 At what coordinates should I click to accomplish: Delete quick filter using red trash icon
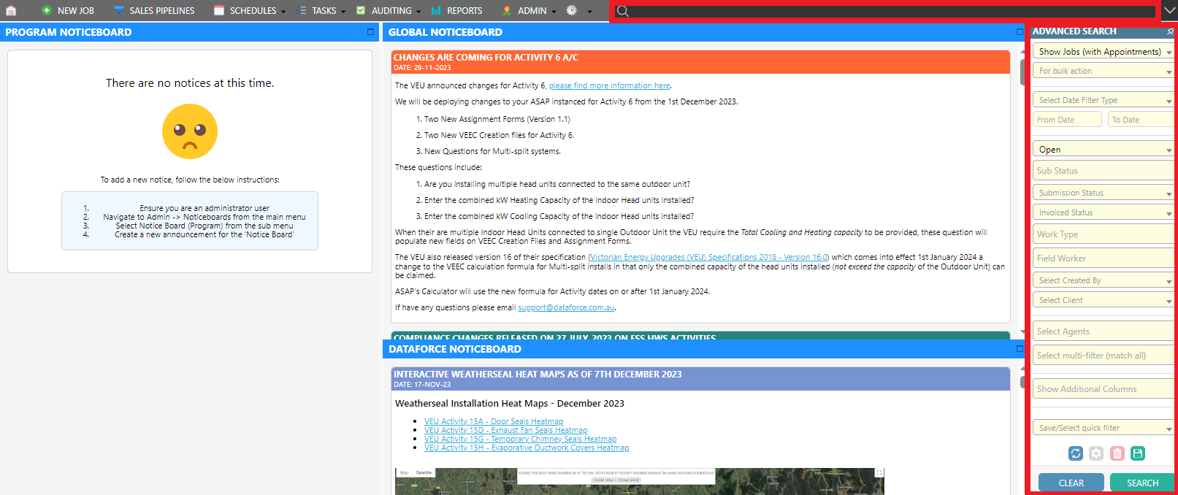1117,453
